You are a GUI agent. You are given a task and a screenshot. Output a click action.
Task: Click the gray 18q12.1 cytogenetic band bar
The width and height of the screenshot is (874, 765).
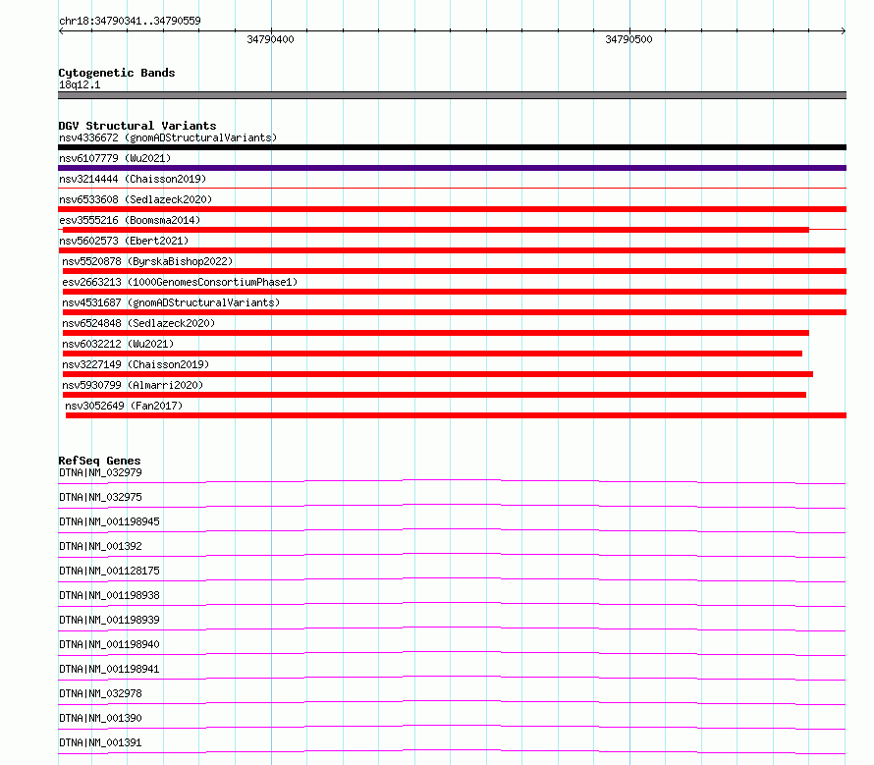point(452,95)
